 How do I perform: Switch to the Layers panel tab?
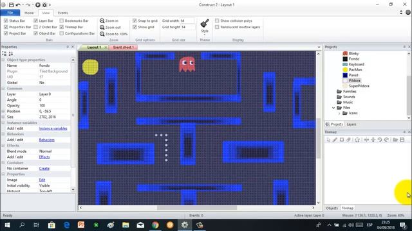tap(351, 124)
